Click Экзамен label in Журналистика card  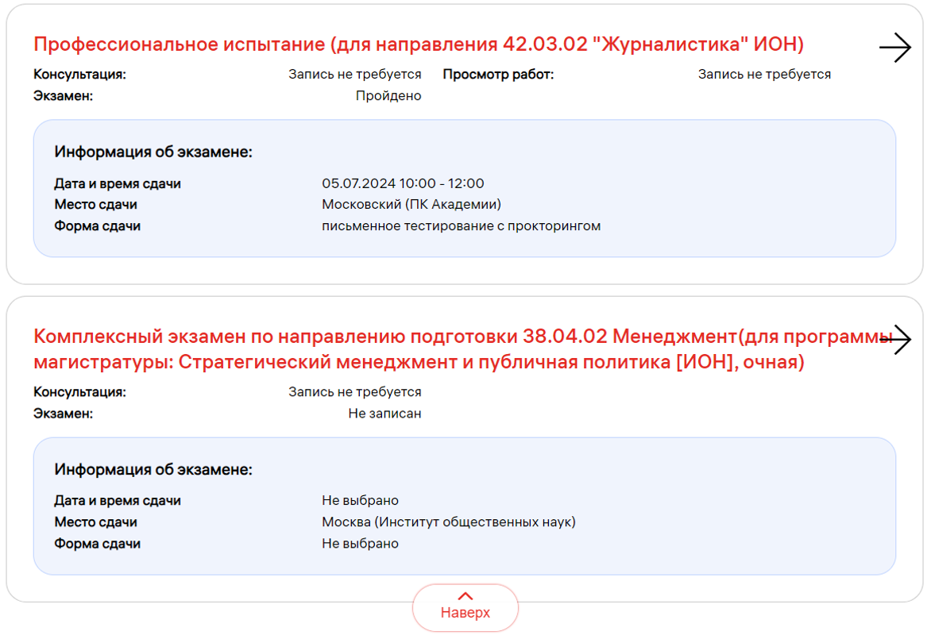click(x=63, y=96)
